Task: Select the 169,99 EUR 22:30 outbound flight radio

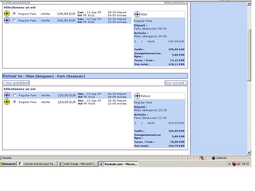Action: (x=15, y=20)
